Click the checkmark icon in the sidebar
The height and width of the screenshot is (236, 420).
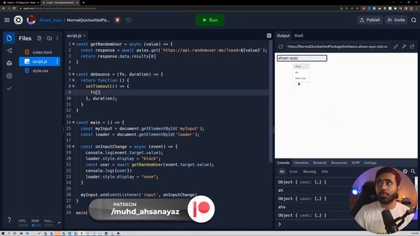click(x=9, y=88)
